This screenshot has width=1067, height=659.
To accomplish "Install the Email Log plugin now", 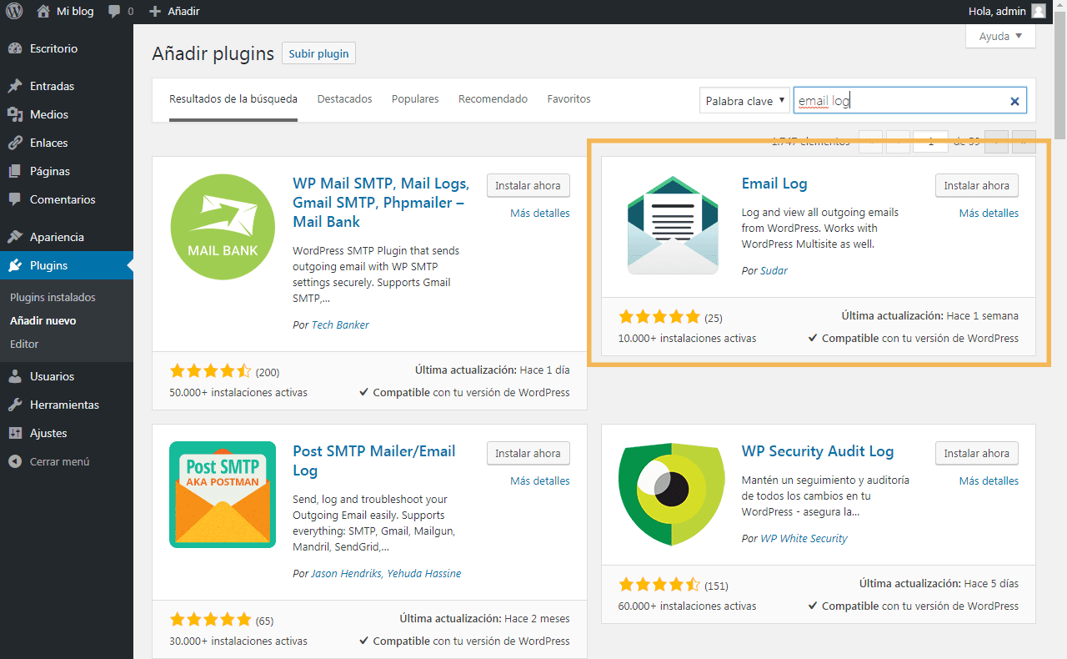I will click(977, 185).
